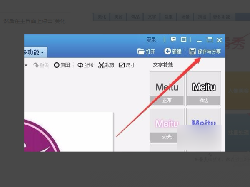Screen dimensions: 250x187
Task: Click the purple logo image canvas
Action: point(69,132)
